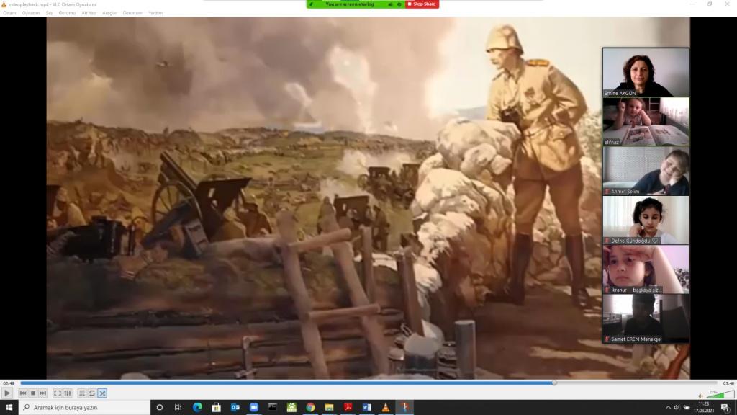Open the Görünüm menu
737x415 pixels.
132,13
